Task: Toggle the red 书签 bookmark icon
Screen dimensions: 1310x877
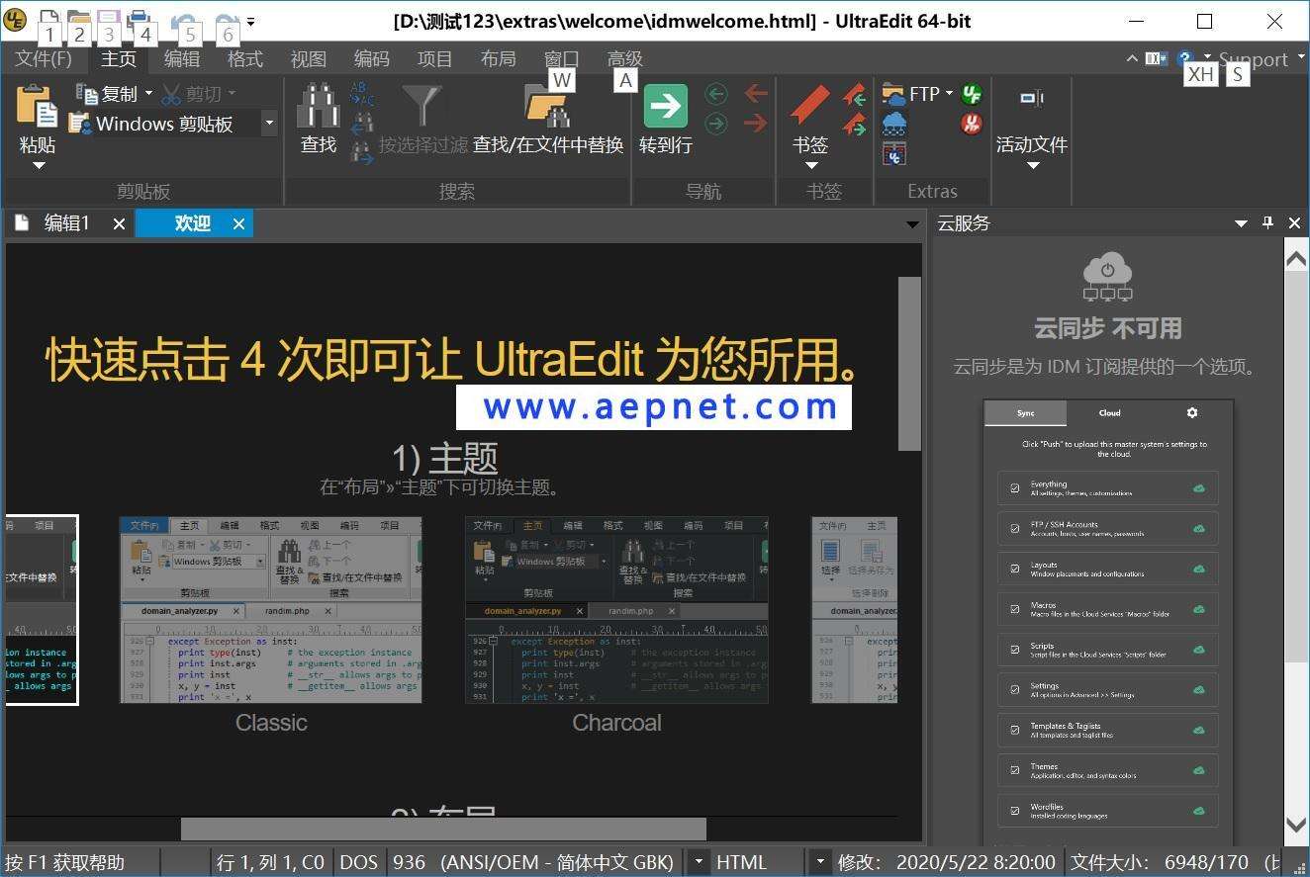Action: (810, 106)
